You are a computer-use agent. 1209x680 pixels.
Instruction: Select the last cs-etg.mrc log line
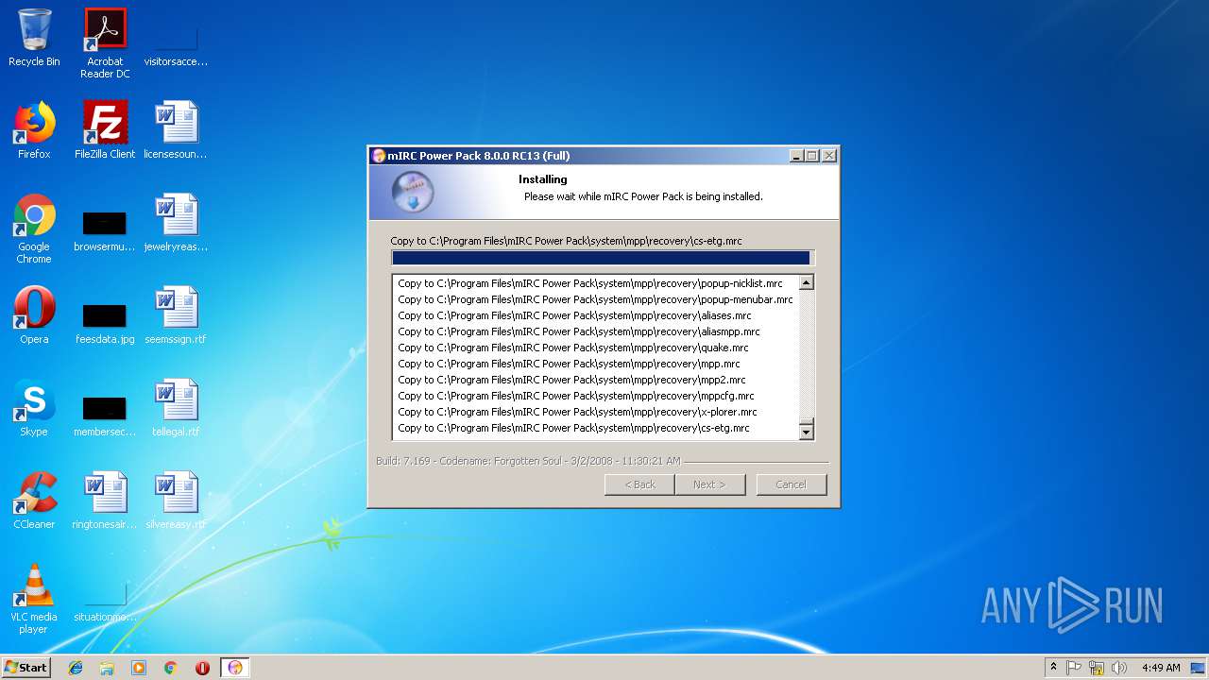tap(573, 428)
